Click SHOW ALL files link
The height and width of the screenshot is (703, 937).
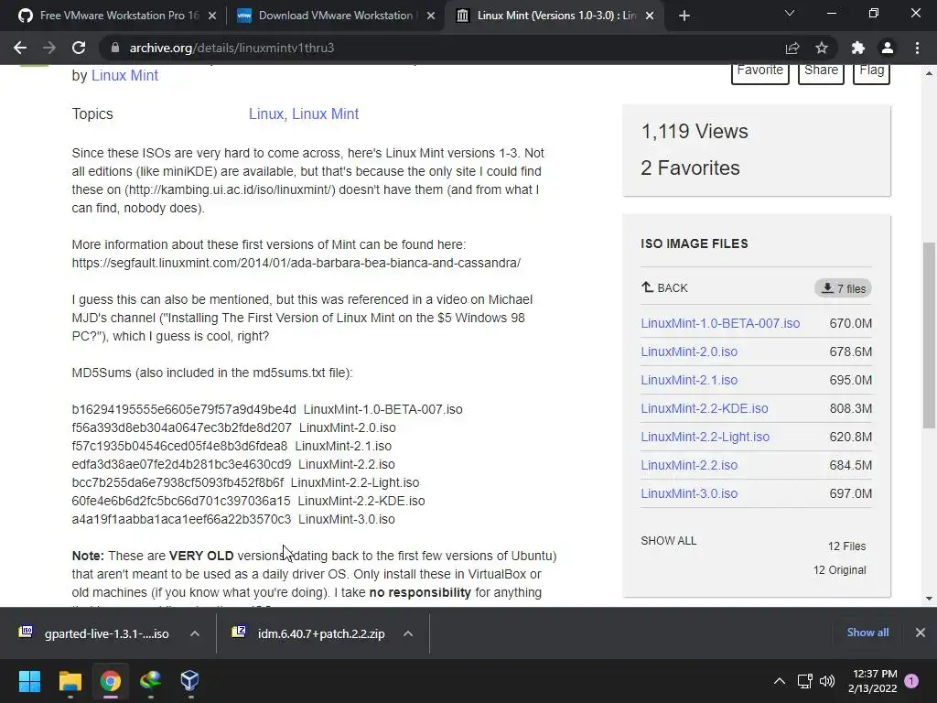(668, 541)
